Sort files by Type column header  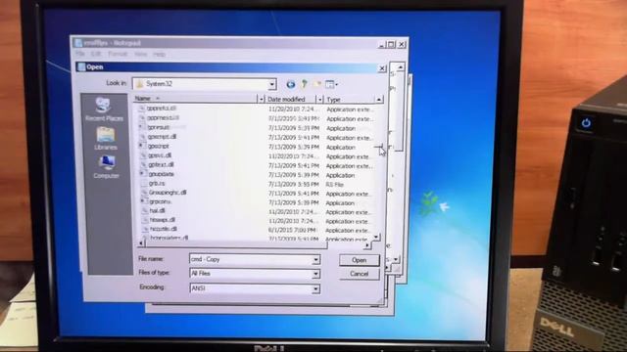tap(349, 99)
